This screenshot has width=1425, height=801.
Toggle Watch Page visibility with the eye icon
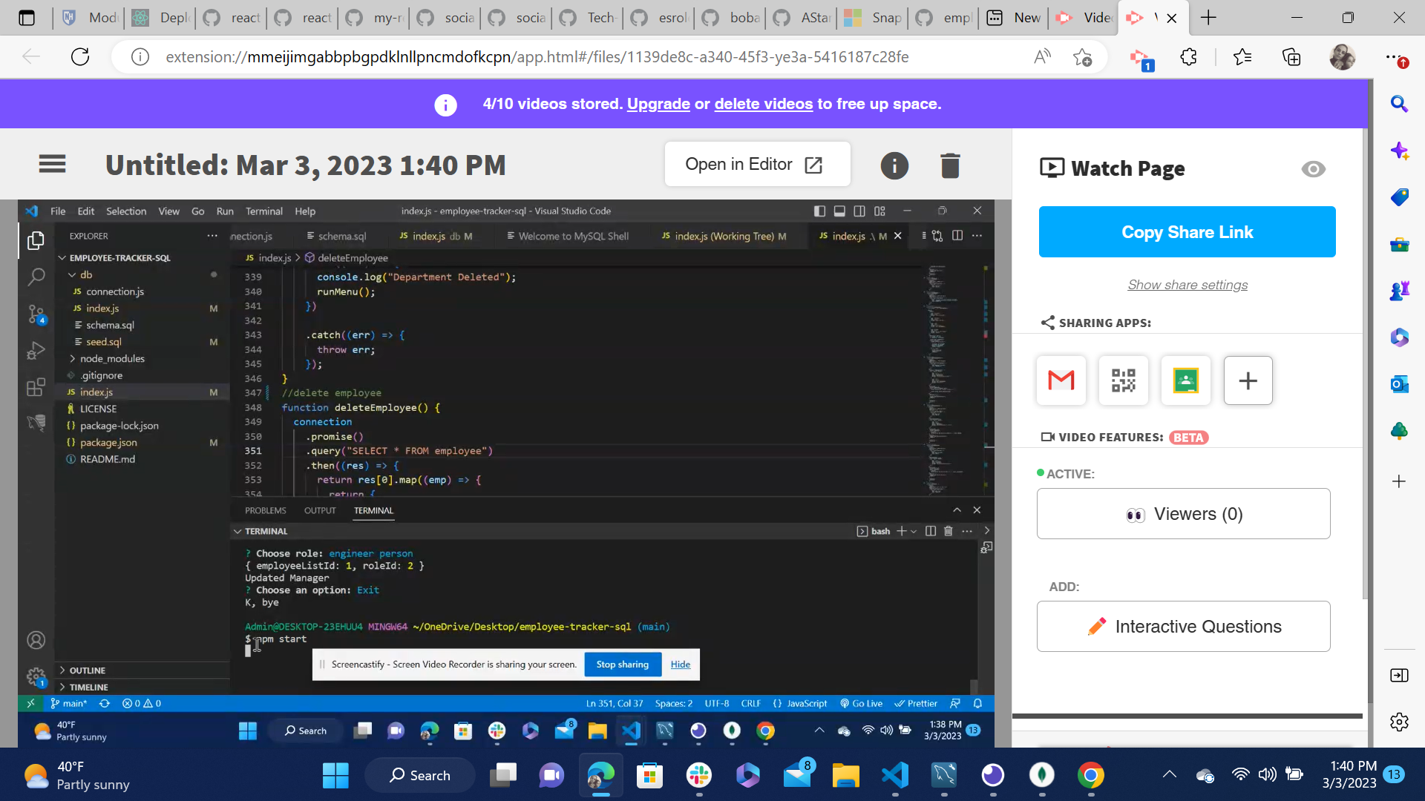point(1313,169)
